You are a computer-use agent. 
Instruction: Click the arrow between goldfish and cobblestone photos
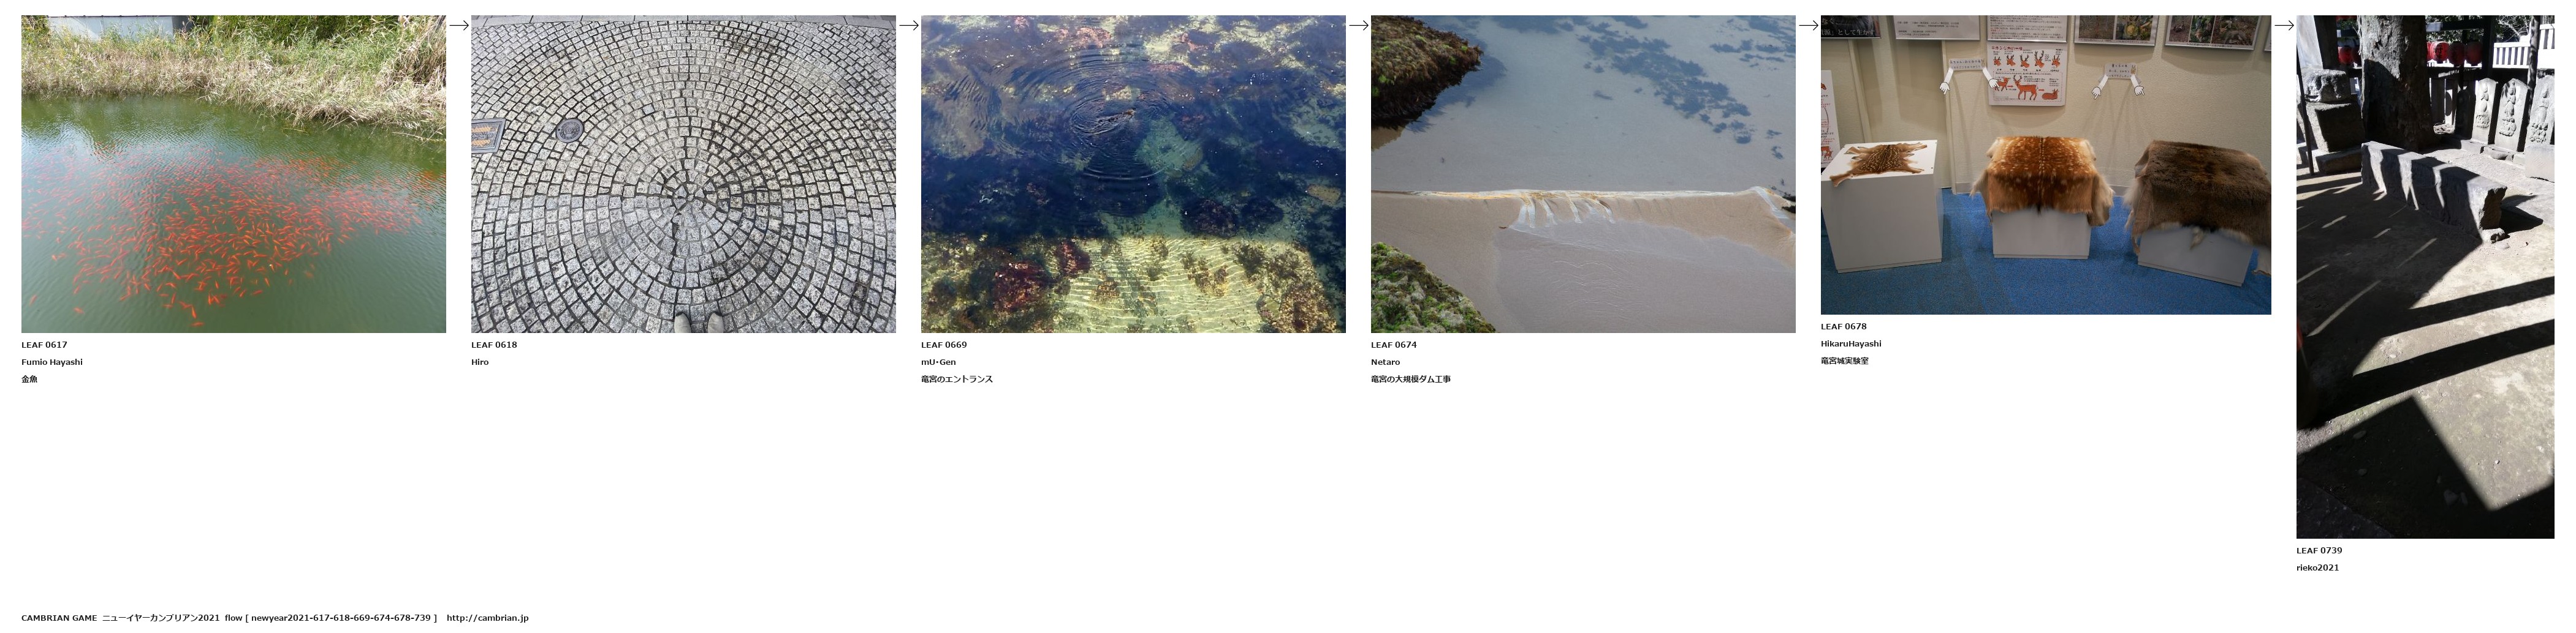coord(459,26)
